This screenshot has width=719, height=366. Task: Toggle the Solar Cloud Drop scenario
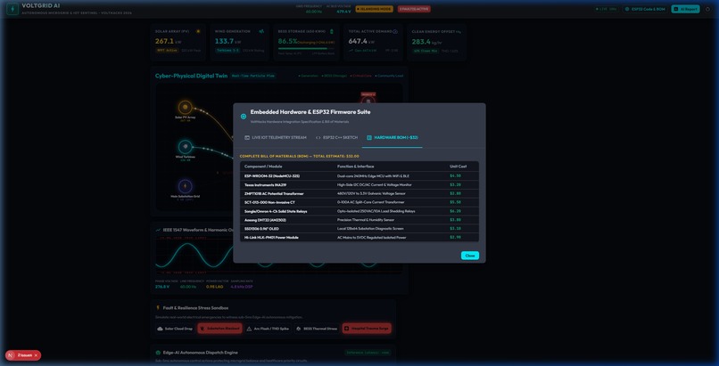[175, 329]
